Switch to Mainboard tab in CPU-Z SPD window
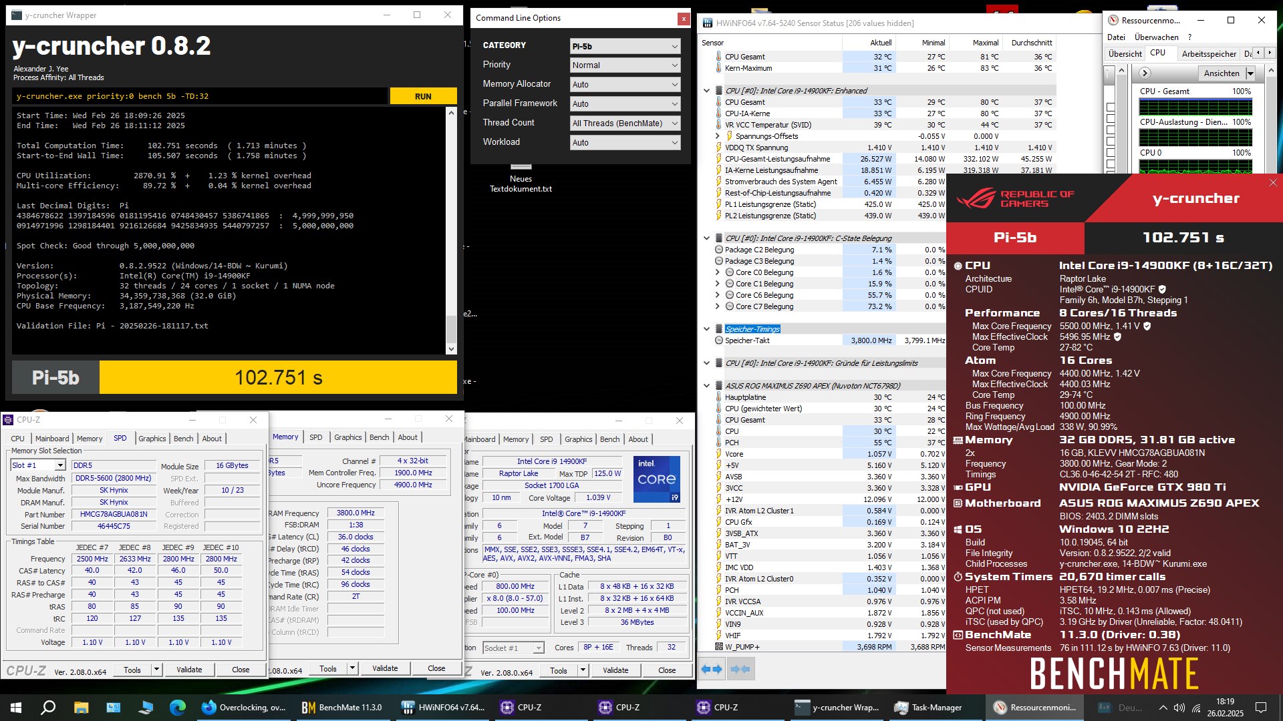The width and height of the screenshot is (1283, 721). pos(52,439)
